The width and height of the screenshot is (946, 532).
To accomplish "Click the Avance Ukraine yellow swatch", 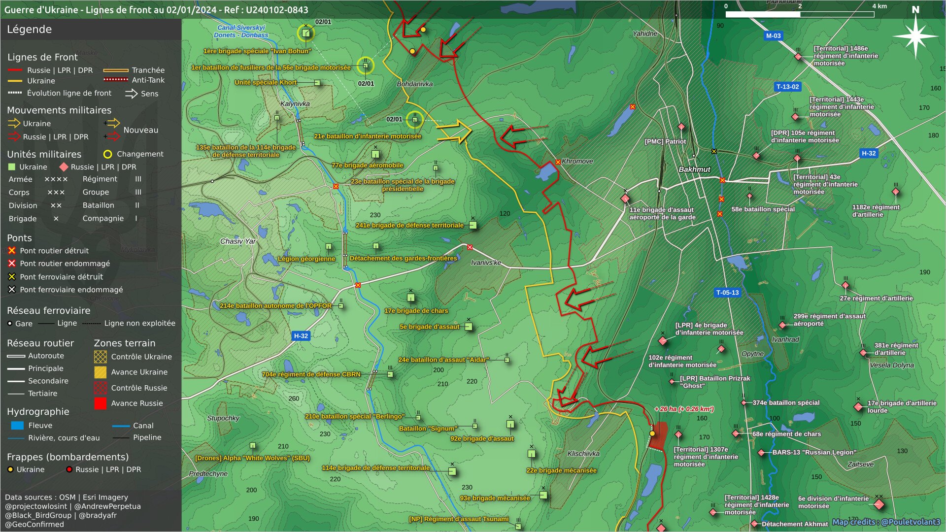I will tap(100, 372).
